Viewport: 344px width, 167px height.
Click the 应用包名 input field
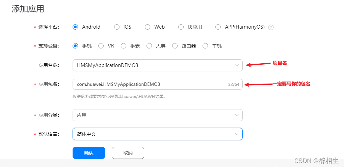[158, 84]
